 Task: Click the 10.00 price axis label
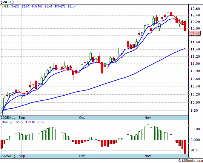(195, 102)
